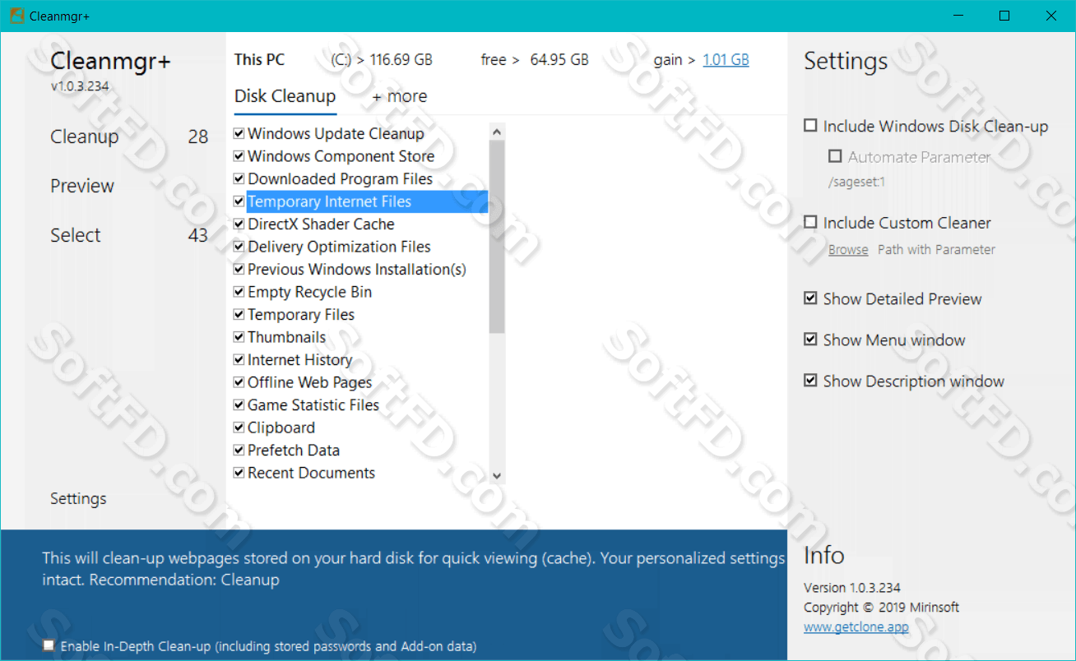Open Preview in the sidebar
The width and height of the screenshot is (1076, 661).
click(x=82, y=186)
